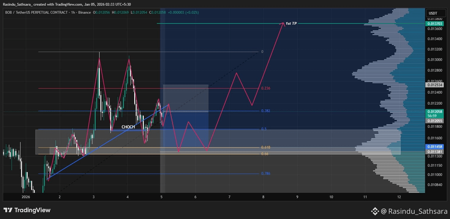
Task: Click date 3 on the time axis
Action: pyautogui.click(x=94, y=197)
